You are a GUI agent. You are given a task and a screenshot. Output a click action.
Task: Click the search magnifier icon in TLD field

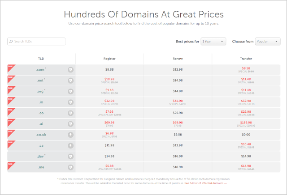(11, 42)
